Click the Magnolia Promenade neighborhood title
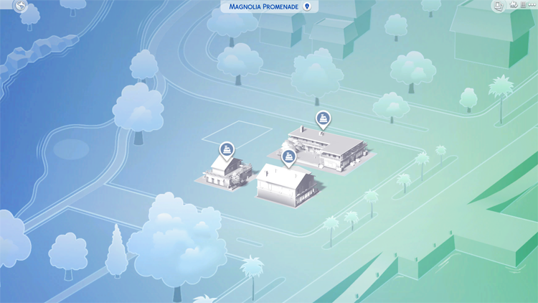538x303 pixels. click(x=263, y=6)
